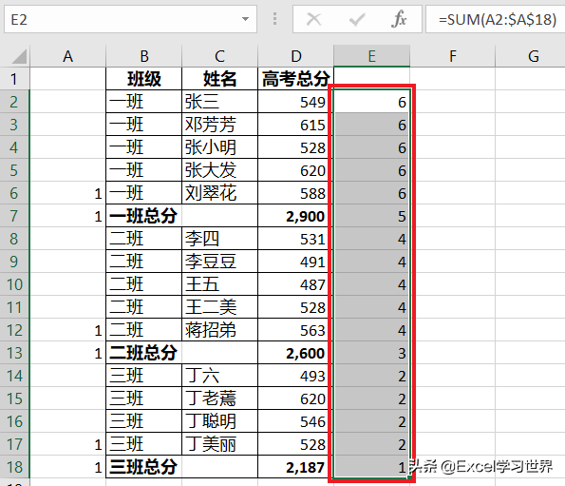The width and height of the screenshot is (565, 486).
Task: Click cell A6 containing 1
Action: point(67,193)
